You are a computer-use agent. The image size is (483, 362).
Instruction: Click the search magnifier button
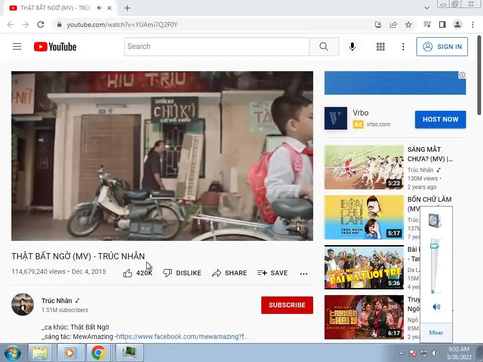(x=324, y=47)
